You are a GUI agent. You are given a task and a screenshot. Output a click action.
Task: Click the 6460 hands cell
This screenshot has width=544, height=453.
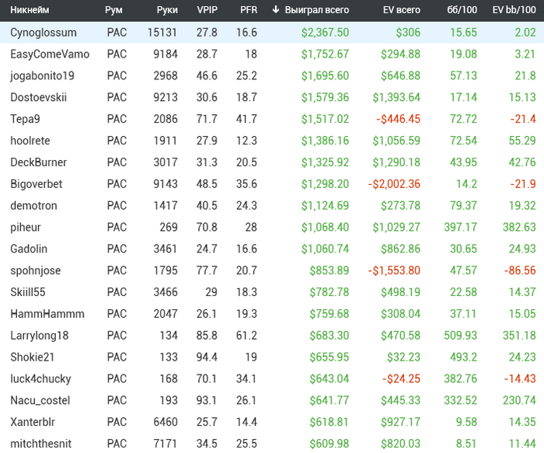[166, 422]
